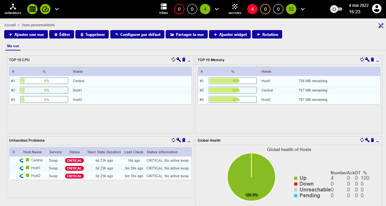Expand the services status dropdown chevron
This screenshot has width=386, height=206.
[303, 9]
